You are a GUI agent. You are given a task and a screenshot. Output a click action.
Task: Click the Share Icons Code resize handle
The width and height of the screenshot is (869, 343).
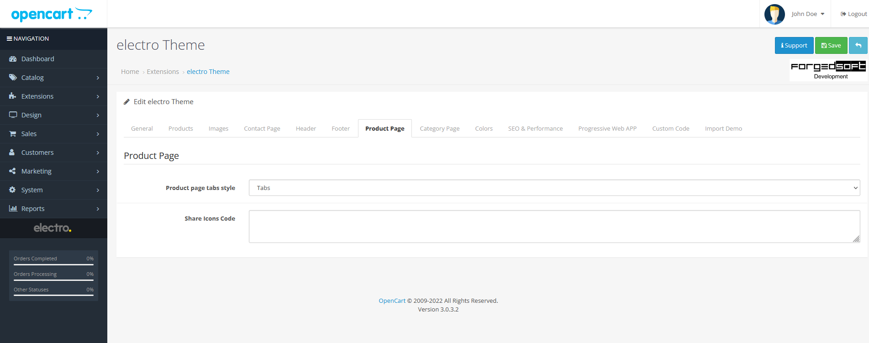pos(856,239)
